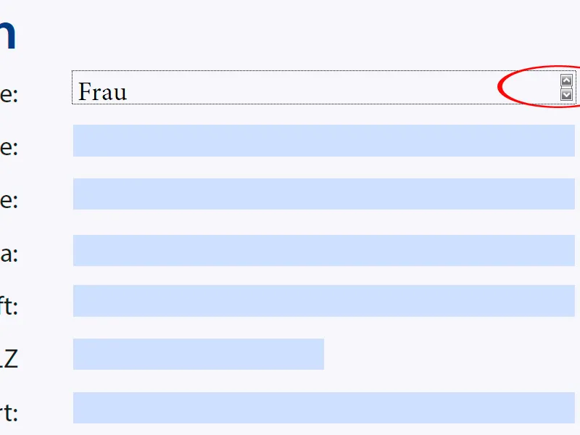The image size is (580, 435).
Task: Click the up arrow in the Frau box
Action: pyautogui.click(x=567, y=80)
